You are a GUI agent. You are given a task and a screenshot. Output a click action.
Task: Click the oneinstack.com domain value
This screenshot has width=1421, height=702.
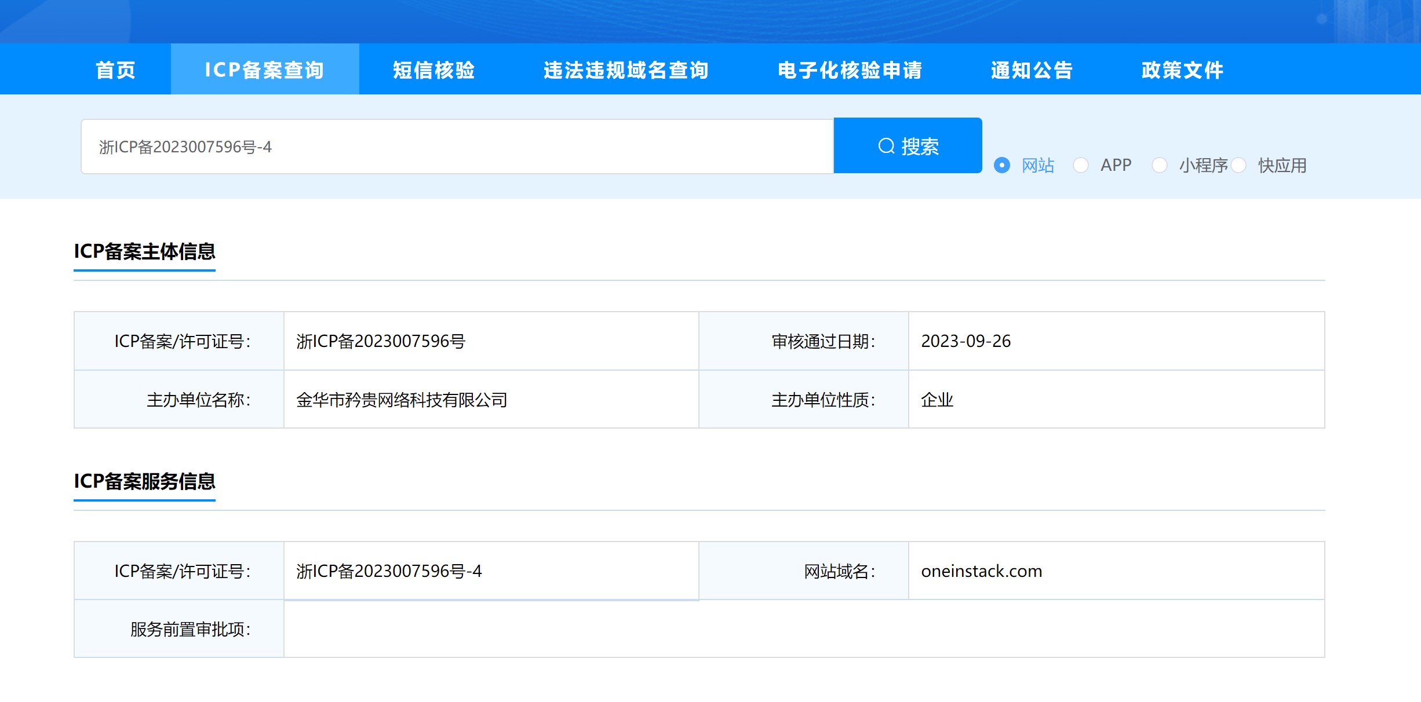click(982, 571)
